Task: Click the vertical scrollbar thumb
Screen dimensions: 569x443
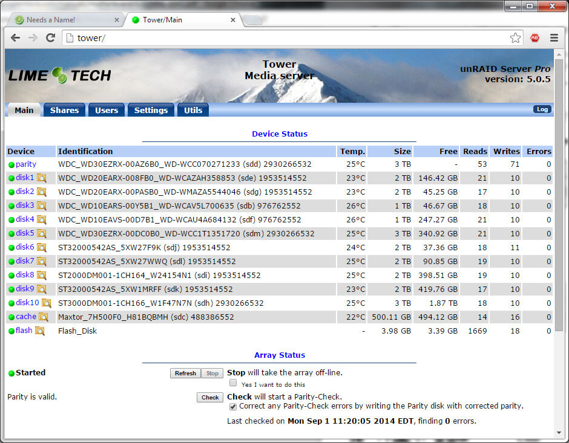Action: coord(559,196)
